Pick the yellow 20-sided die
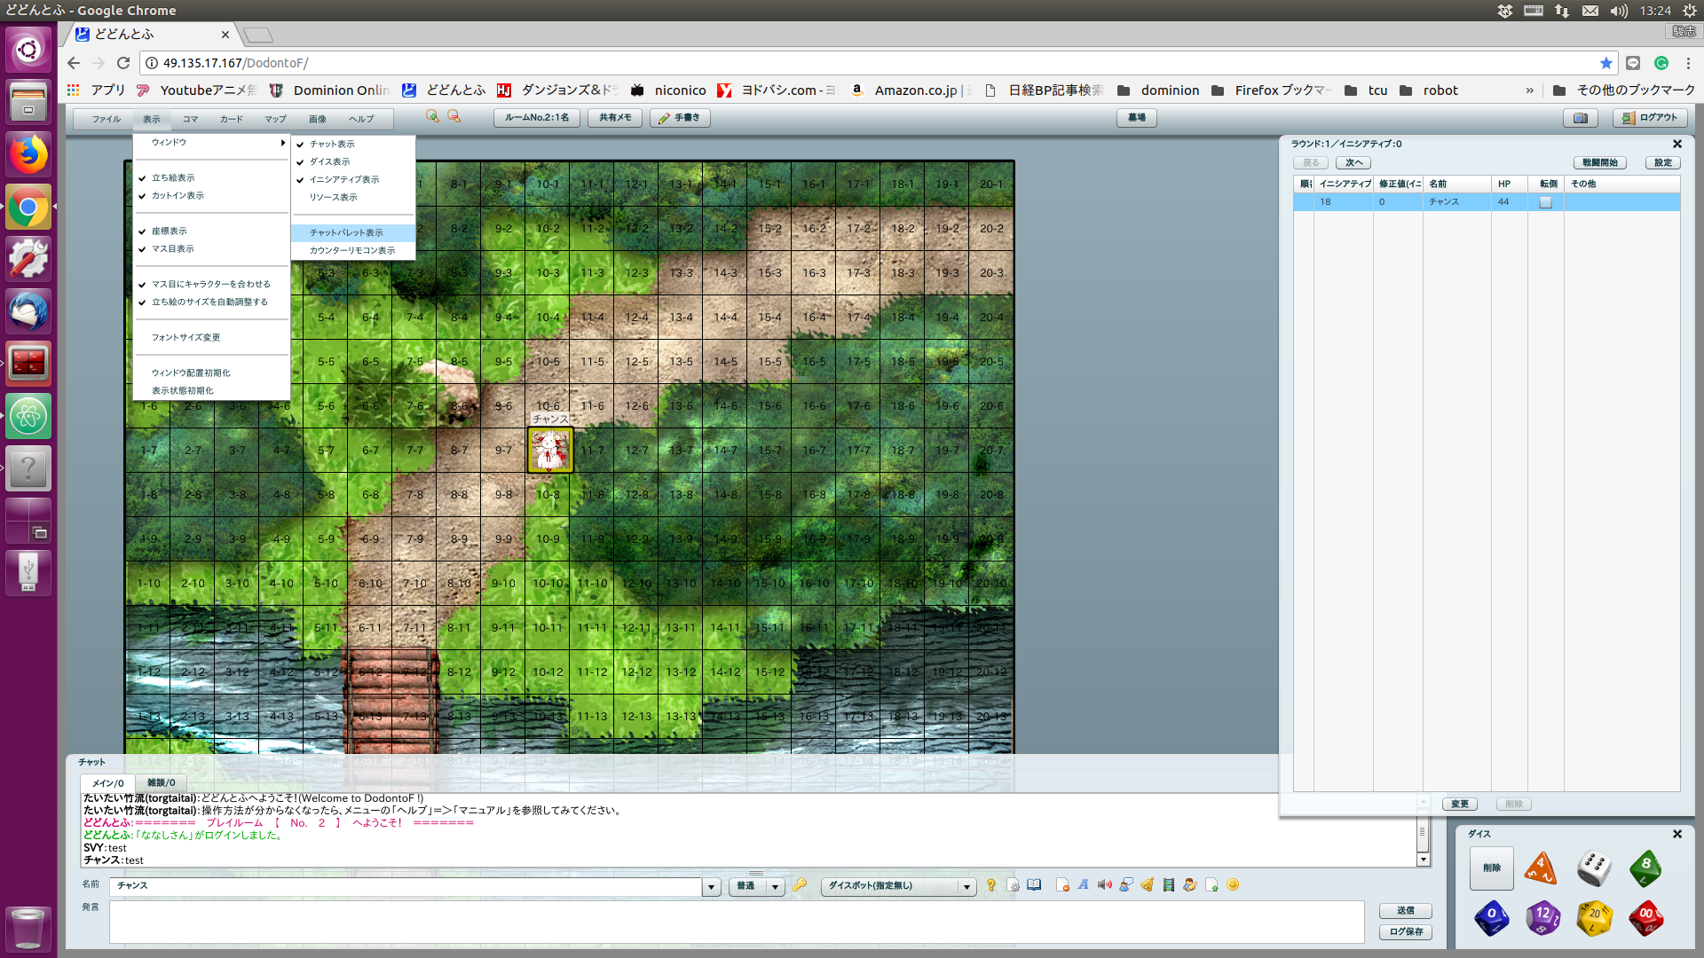This screenshot has height=958, width=1704. pos(1594,918)
